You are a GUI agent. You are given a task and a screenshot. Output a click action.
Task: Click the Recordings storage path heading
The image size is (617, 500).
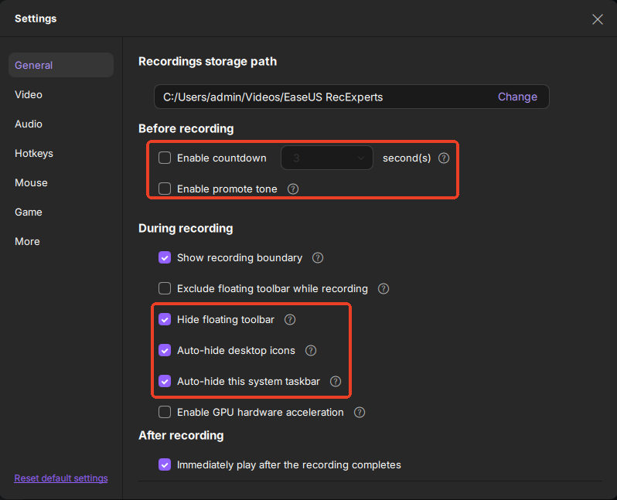click(208, 62)
